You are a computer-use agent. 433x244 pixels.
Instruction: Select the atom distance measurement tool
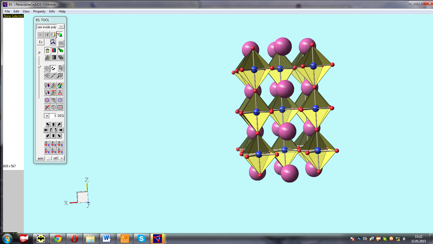click(x=53, y=75)
